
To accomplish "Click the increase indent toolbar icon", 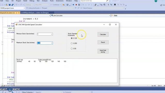I will [x=108, y=5].
